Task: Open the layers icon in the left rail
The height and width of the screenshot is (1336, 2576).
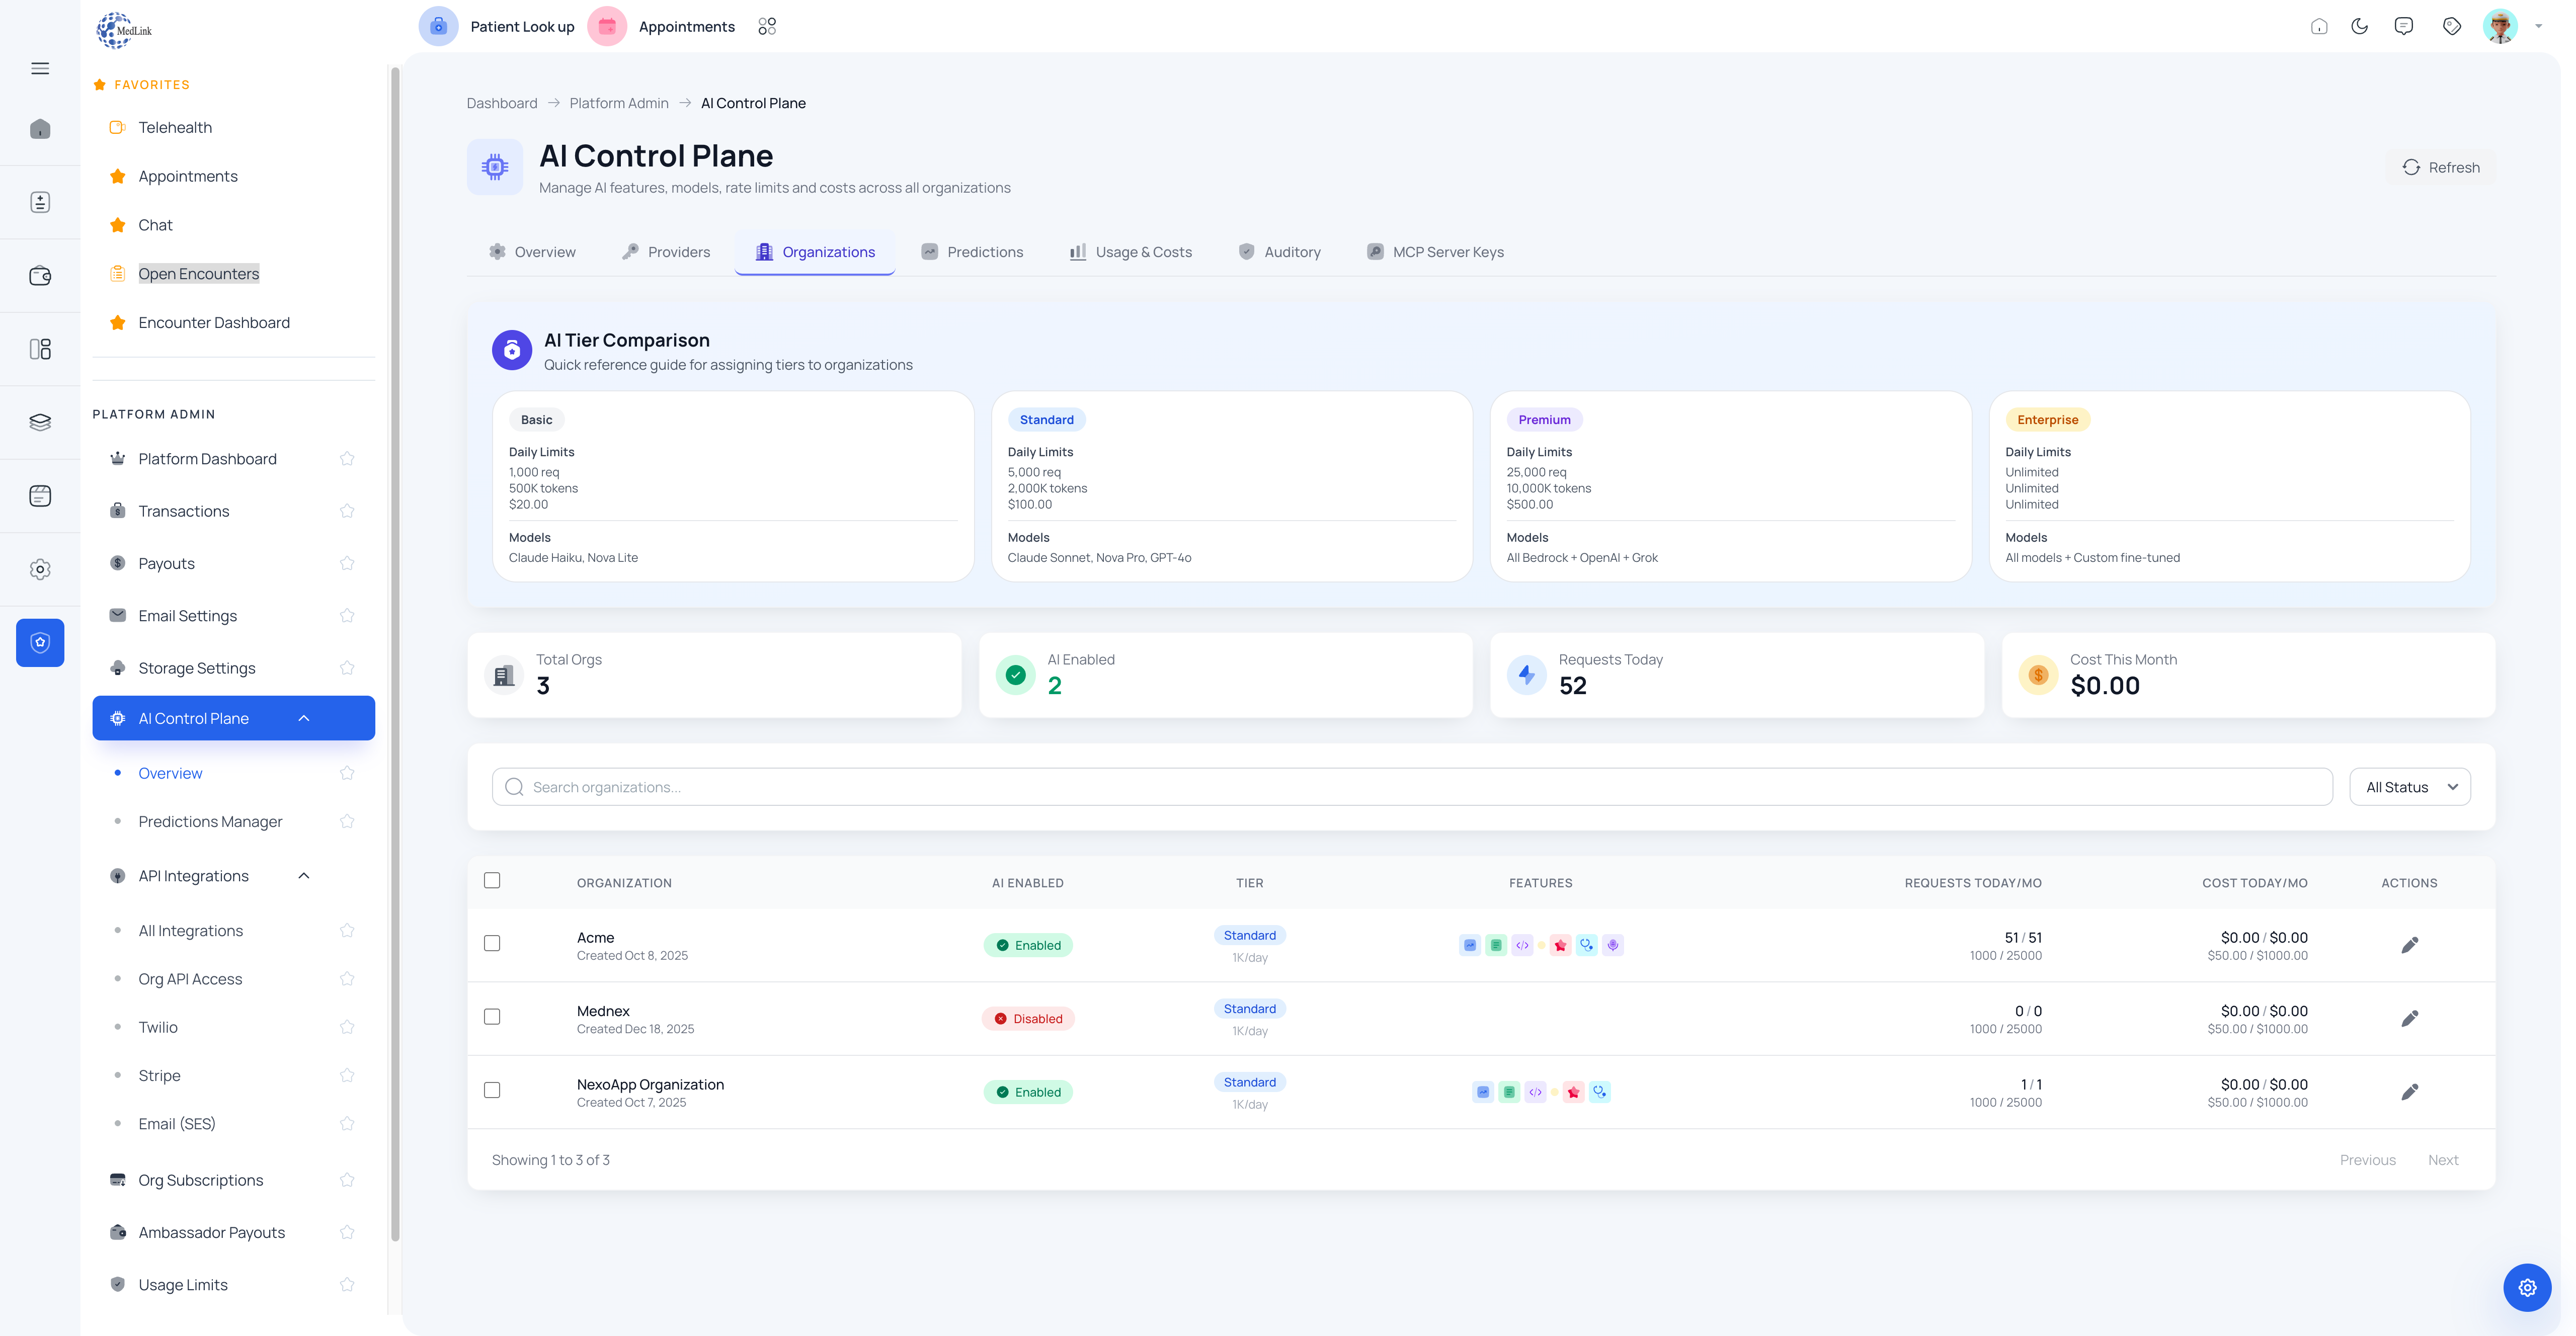Action: [40, 422]
